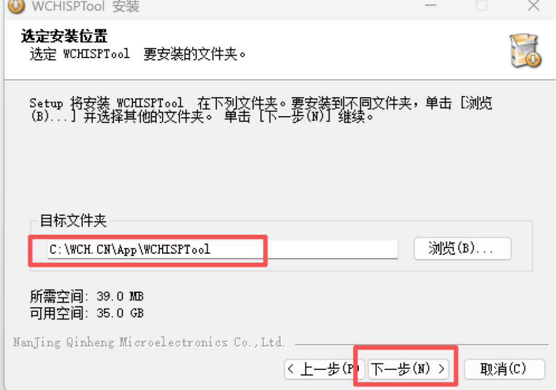Viewport: 556px width, 390px height.
Task: Click the 选定安装位置 heading
Action: (x=64, y=36)
